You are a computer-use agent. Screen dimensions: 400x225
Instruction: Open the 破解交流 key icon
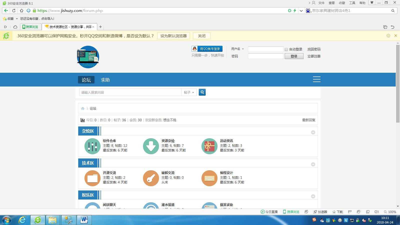click(151, 178)
